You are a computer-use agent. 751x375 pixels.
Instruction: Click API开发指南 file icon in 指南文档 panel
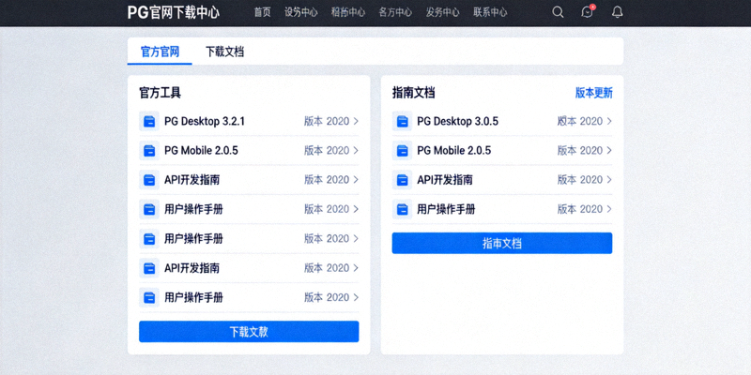(403, 180)
